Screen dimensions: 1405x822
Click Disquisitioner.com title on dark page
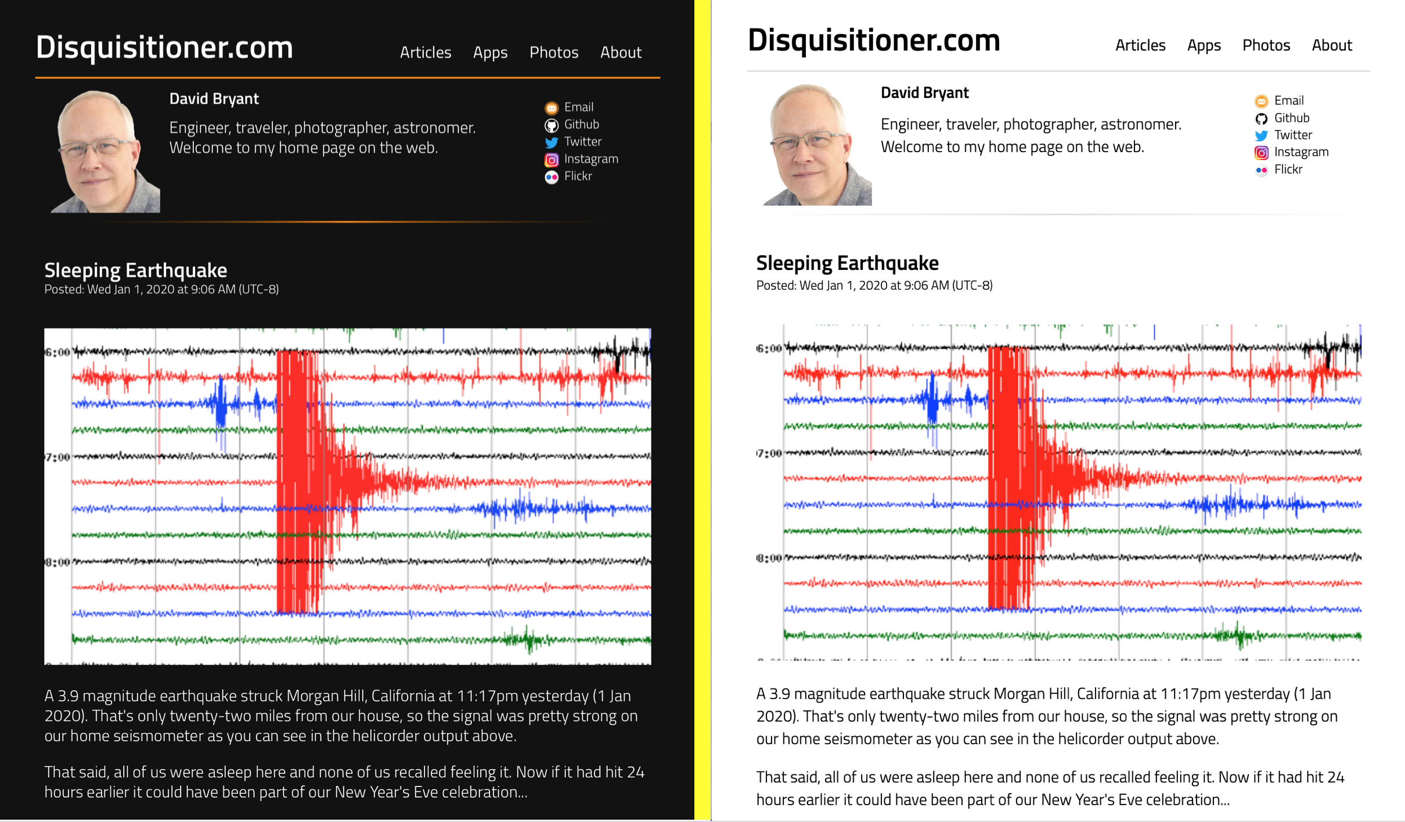[x=164, y=47]
